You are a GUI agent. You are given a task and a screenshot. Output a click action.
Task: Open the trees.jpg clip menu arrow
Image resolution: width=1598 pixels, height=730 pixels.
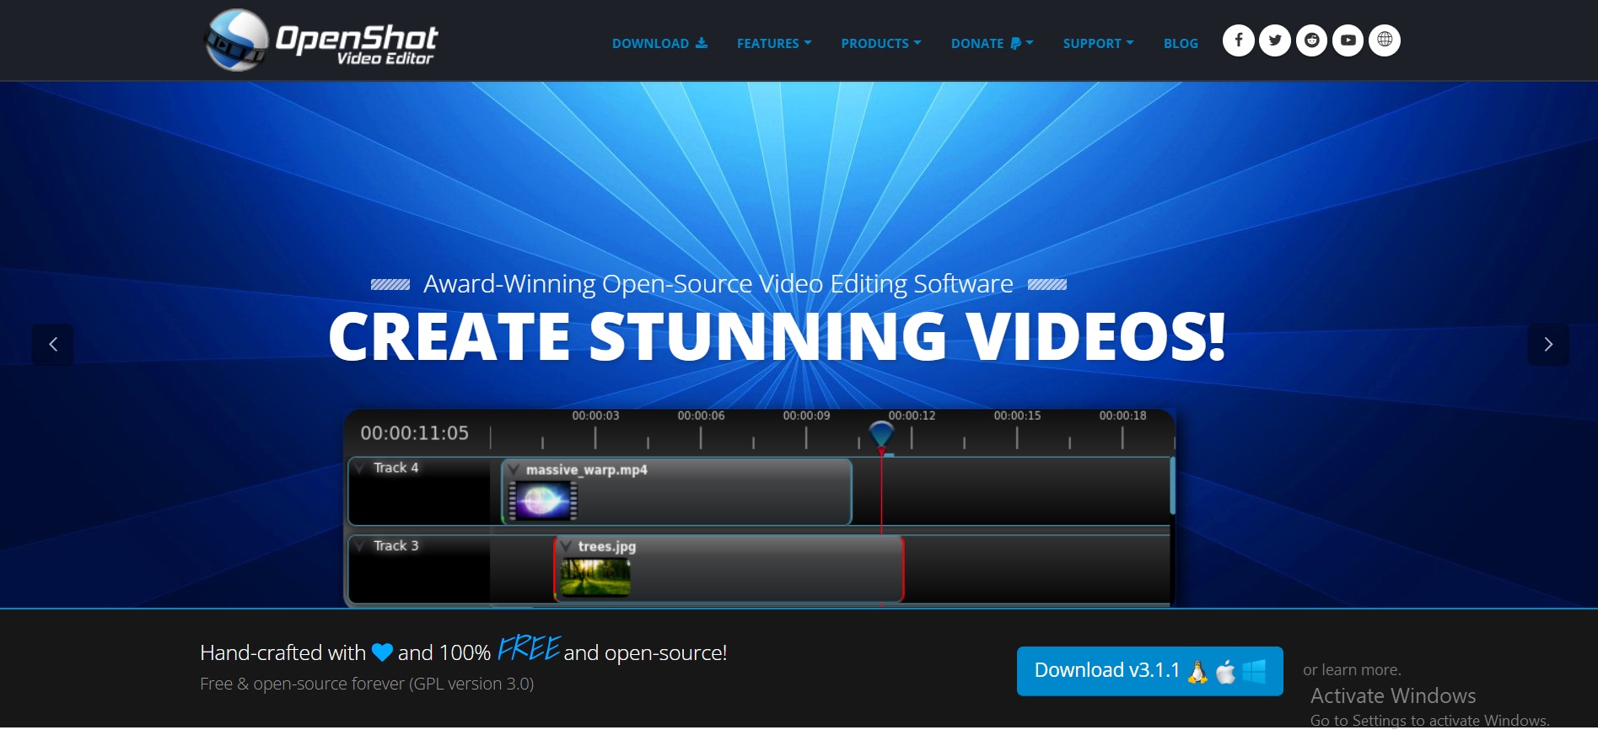pyautogui.click(x=566, y=545)
